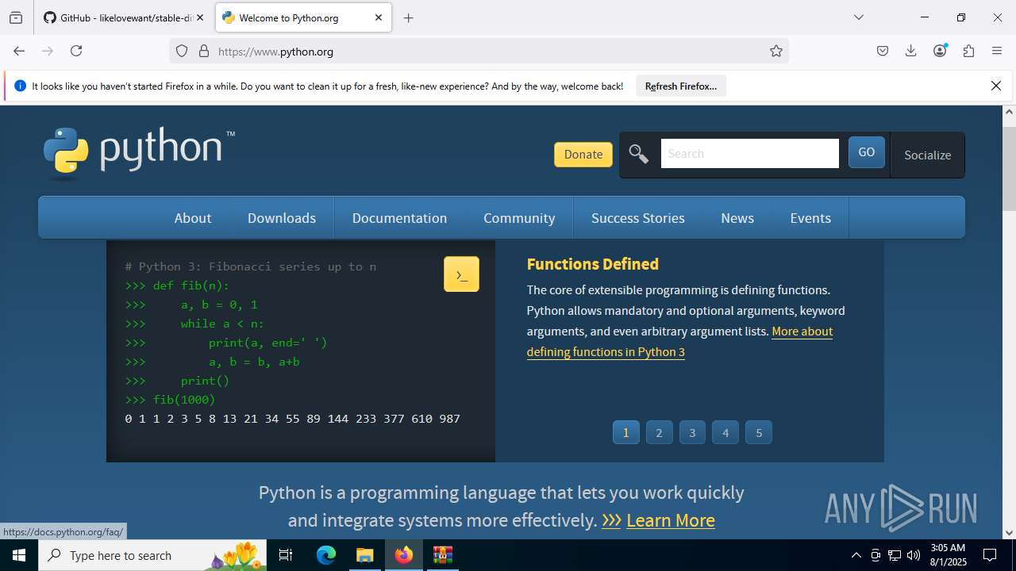Expand the list all tabs chevron
1016x571 pixels.
859,17
